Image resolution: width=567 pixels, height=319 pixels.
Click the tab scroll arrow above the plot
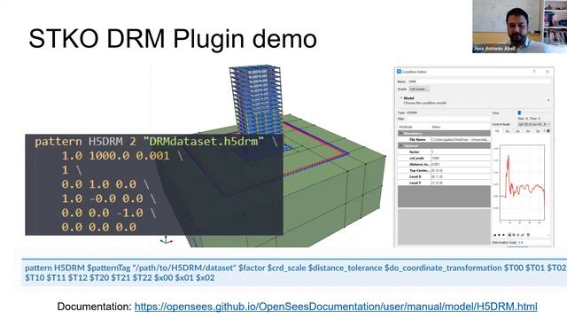point(548,131)
